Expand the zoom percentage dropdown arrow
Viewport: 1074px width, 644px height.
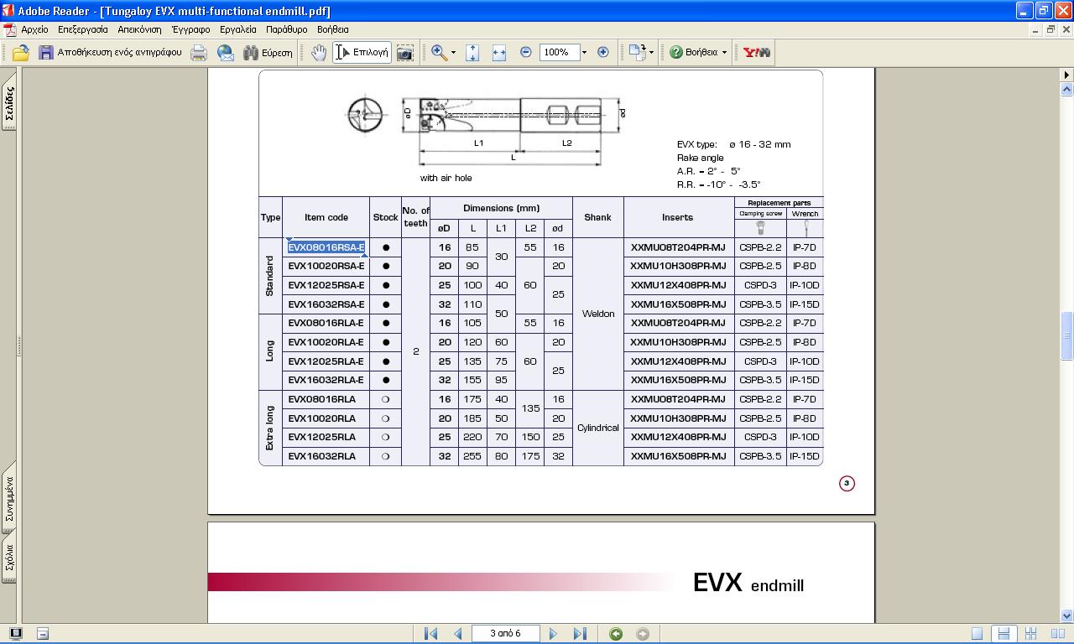[584, 52]
